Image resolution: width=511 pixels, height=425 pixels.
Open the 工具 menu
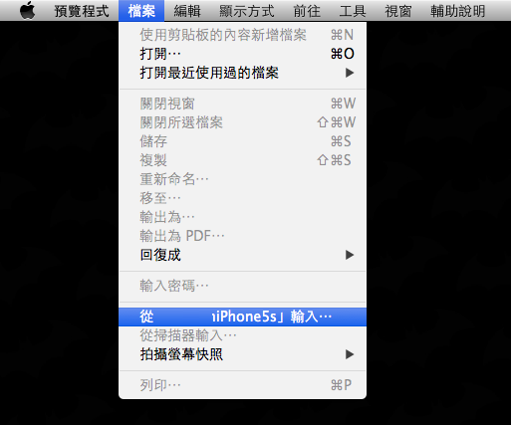click(353, 11)
